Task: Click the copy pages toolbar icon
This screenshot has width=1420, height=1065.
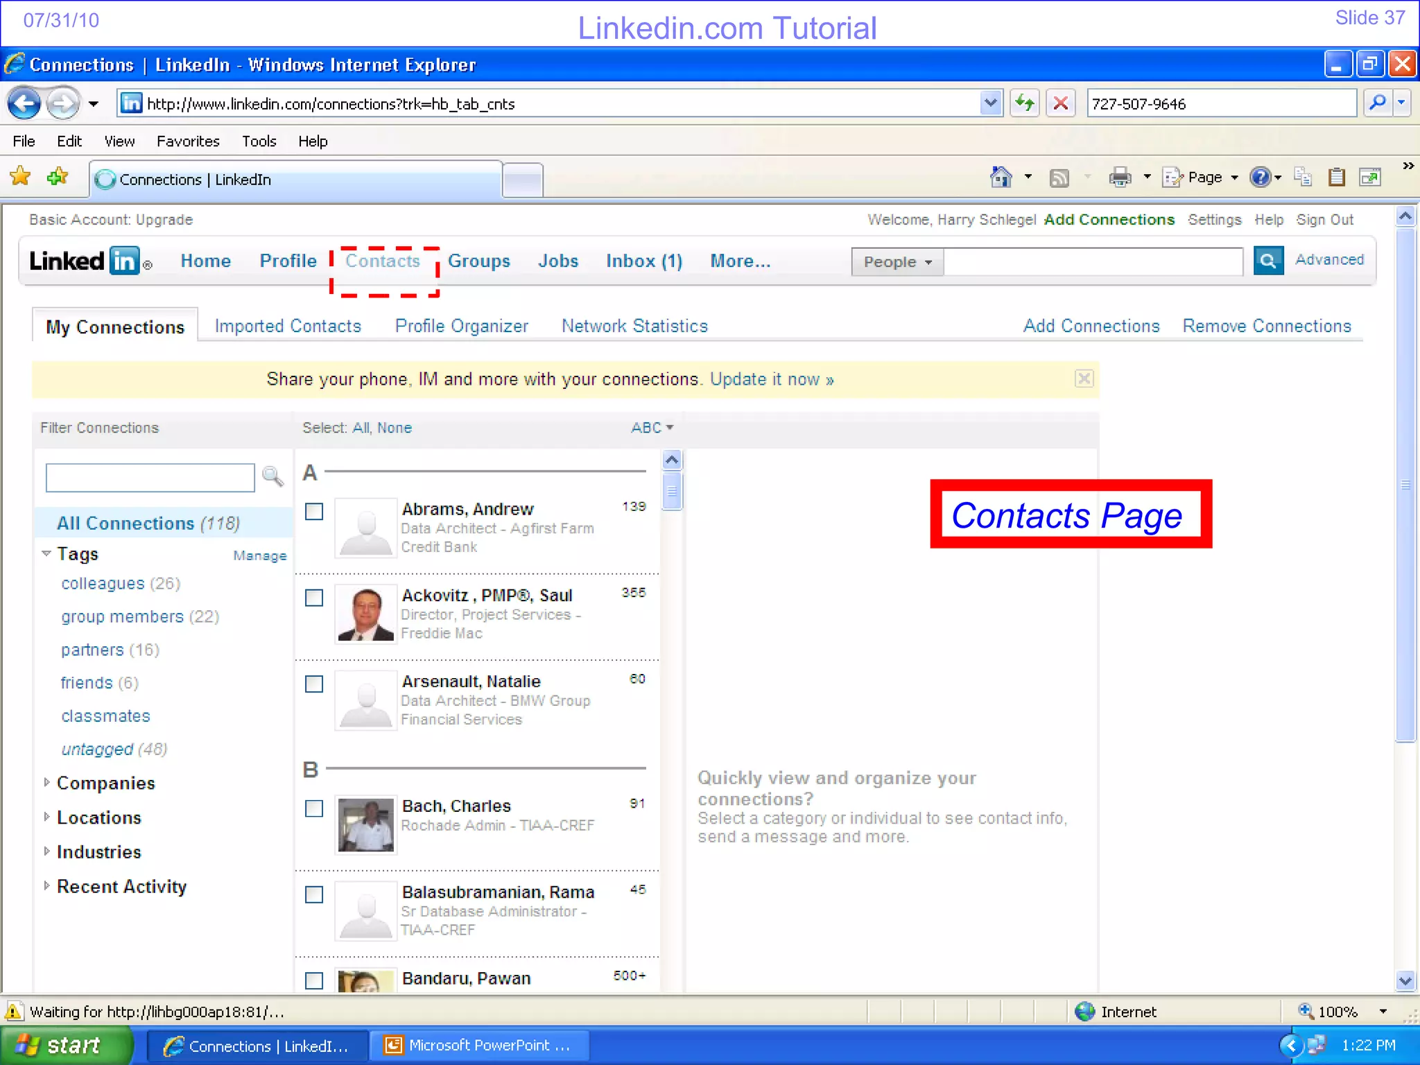Action: tap(1302, 177)
